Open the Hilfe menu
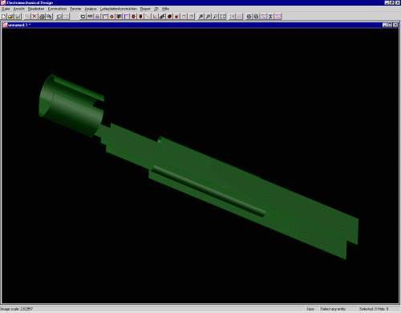Image resolution: width=401 pixels, height=313 pixels. [x=165, y=9]
